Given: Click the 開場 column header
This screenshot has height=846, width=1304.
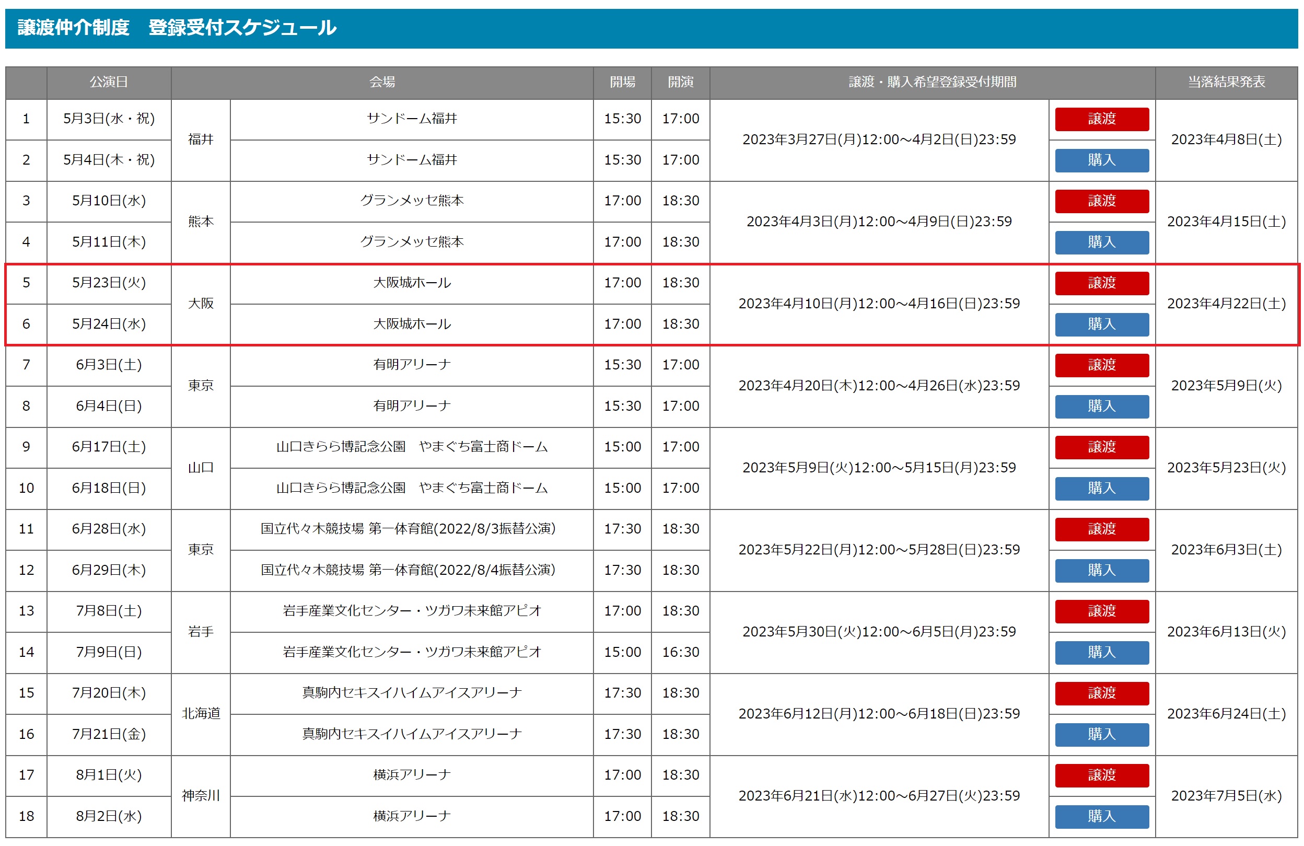Looking at the screenshot, I should pyautogui.click(x=622, y=82).
